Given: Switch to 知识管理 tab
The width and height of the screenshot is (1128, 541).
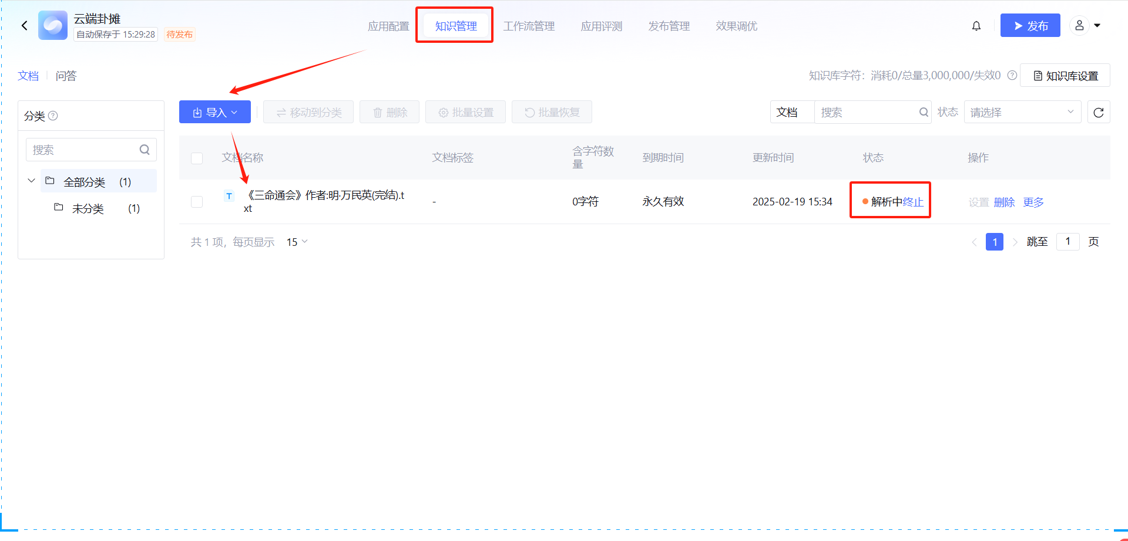Looking at the screenshot, I should (456, 26).
